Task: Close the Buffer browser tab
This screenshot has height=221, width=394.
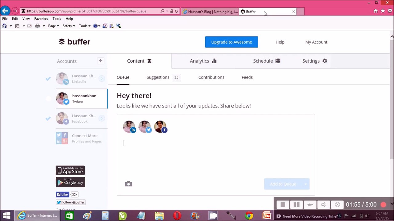Action: 293,12
